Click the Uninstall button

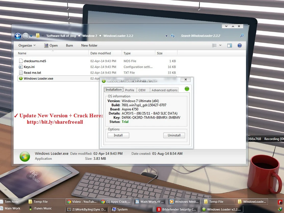tap(174, 135)
